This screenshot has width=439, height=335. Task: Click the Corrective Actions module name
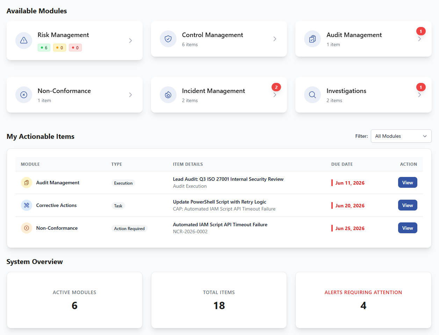pyautogui.click(x=56, y=205)
